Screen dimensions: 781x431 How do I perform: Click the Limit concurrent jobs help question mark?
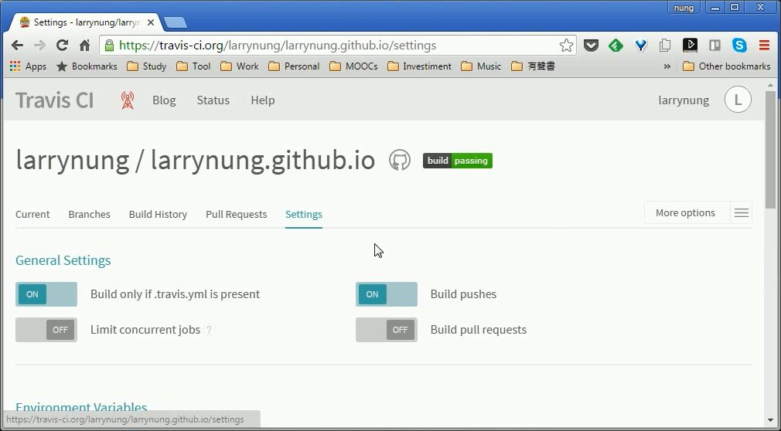click(210, 330)
